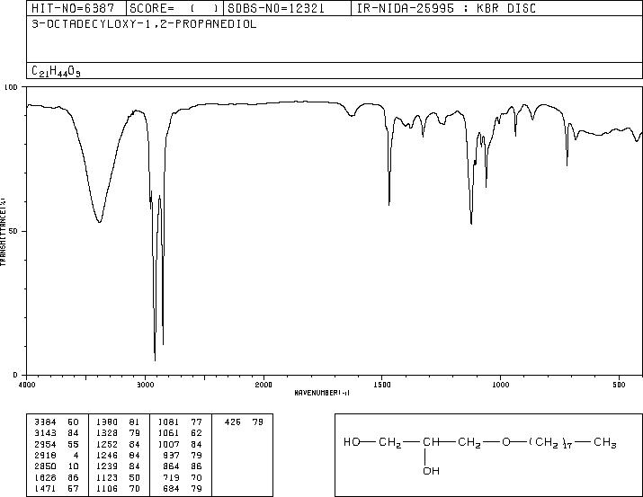
Task: Click the 2000 wavenumber axis label
Action: tap(263, 385)
